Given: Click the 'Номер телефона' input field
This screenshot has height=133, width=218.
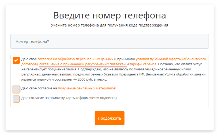Looking at the screenshot, I should (109, 41).
